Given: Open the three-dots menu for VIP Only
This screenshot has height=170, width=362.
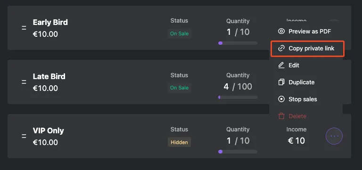Looking at the screenshot, I should tap(334, 136).
